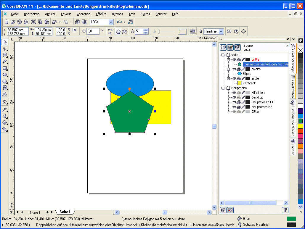Switch polygon to star shape
Viewport: 305px width, 229px height.
(x=125, y=31)
